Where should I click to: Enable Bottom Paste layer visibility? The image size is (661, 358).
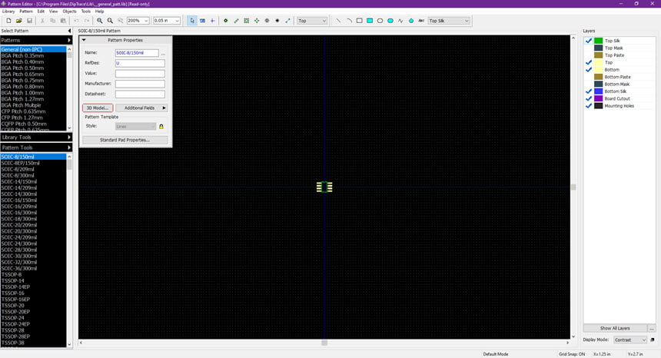click(589, 77)
